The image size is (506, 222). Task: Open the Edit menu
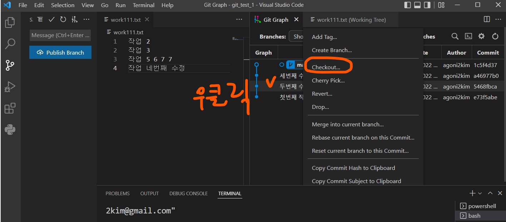39,5
